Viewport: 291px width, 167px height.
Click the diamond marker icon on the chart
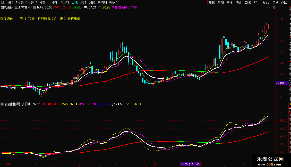pos(268,8)
